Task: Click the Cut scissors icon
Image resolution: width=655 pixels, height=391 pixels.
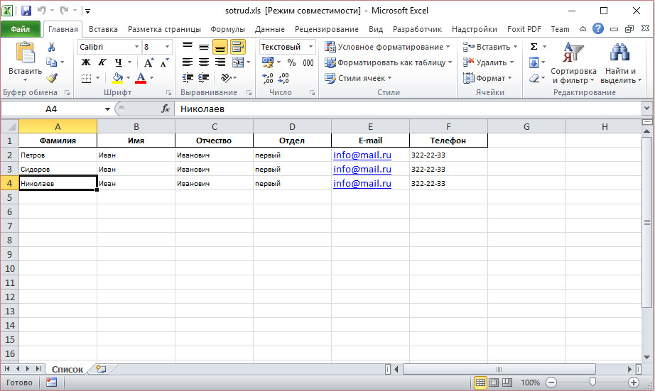Action: click(51, 47)
